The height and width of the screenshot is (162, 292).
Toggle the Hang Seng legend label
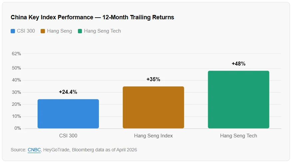[59, 31]
